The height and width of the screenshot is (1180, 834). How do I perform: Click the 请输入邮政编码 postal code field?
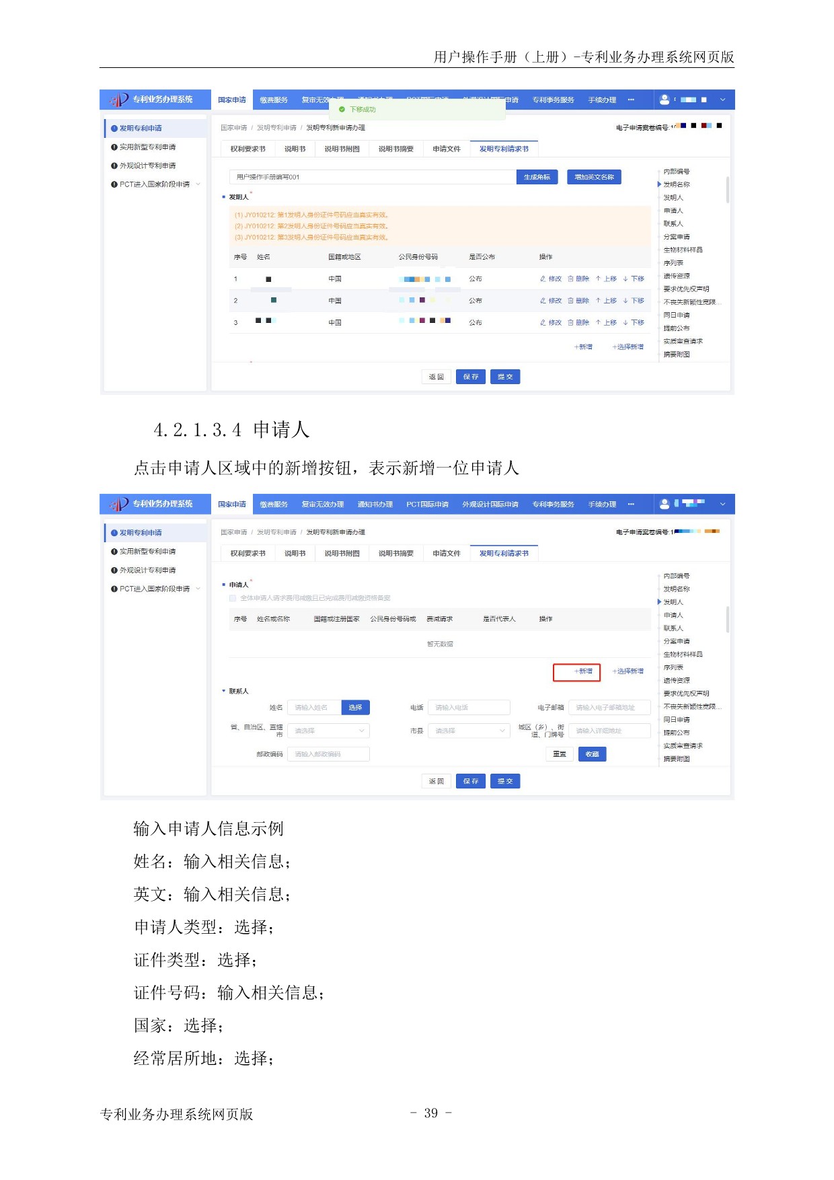point(328,754)
